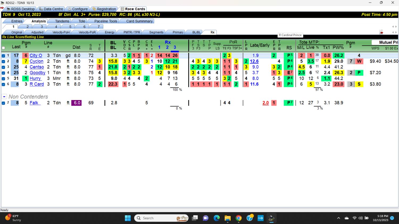Open the Wi-Fi network tray icon
The height and width of the screenshot is (224, 399).
click(354, 218)
